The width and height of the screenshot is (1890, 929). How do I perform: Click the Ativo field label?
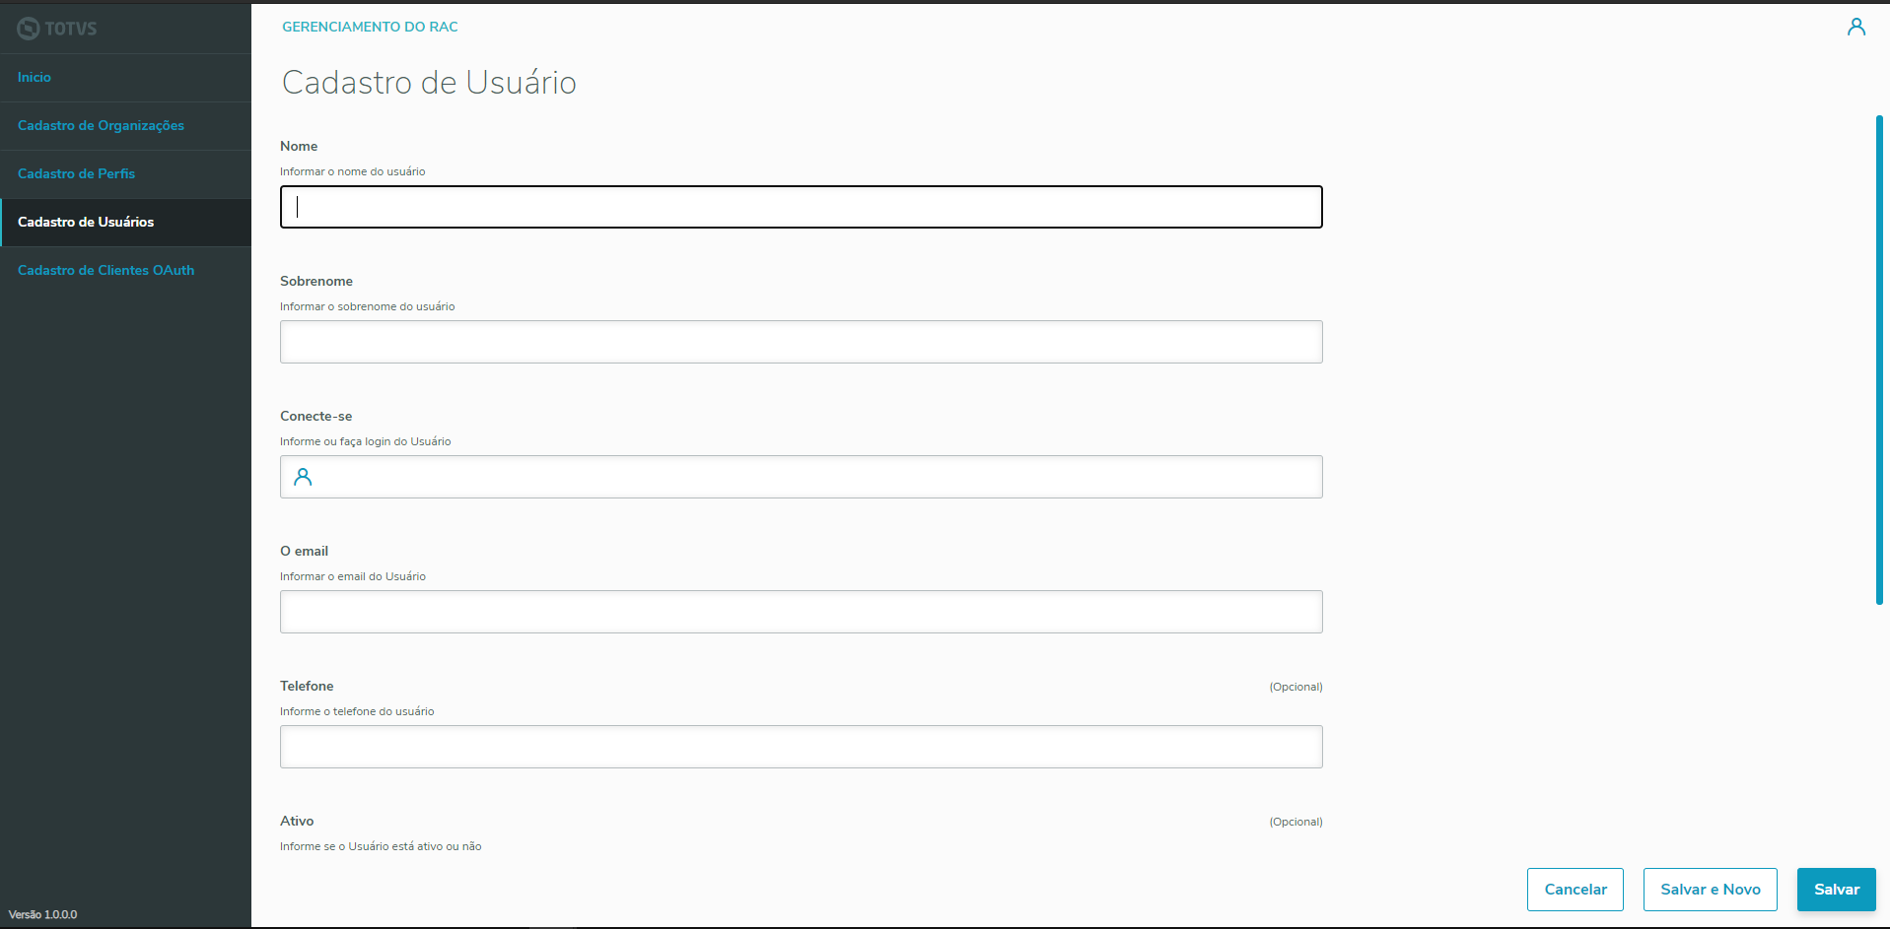click(x=297, y=821)
